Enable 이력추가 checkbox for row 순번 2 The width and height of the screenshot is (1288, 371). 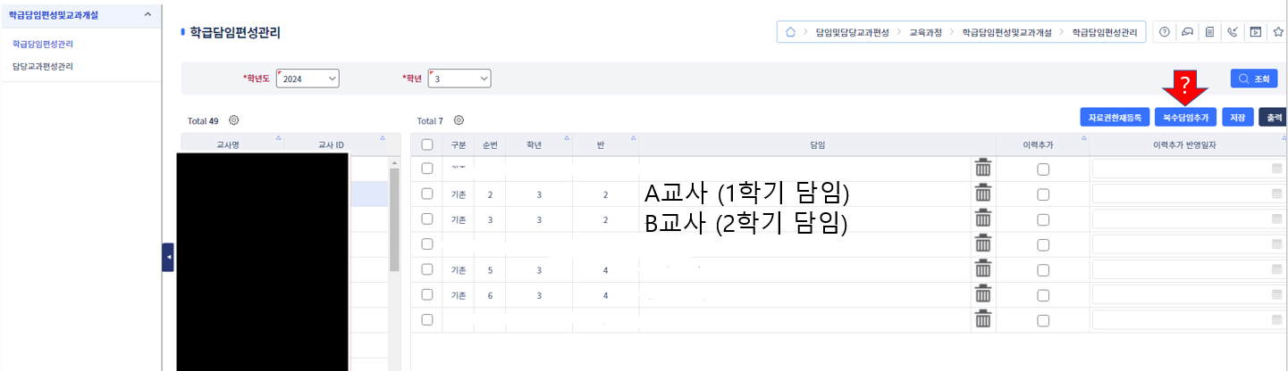coord(1043,194)
